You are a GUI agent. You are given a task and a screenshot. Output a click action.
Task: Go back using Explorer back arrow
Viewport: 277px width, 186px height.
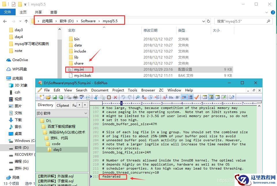(5, 21)
